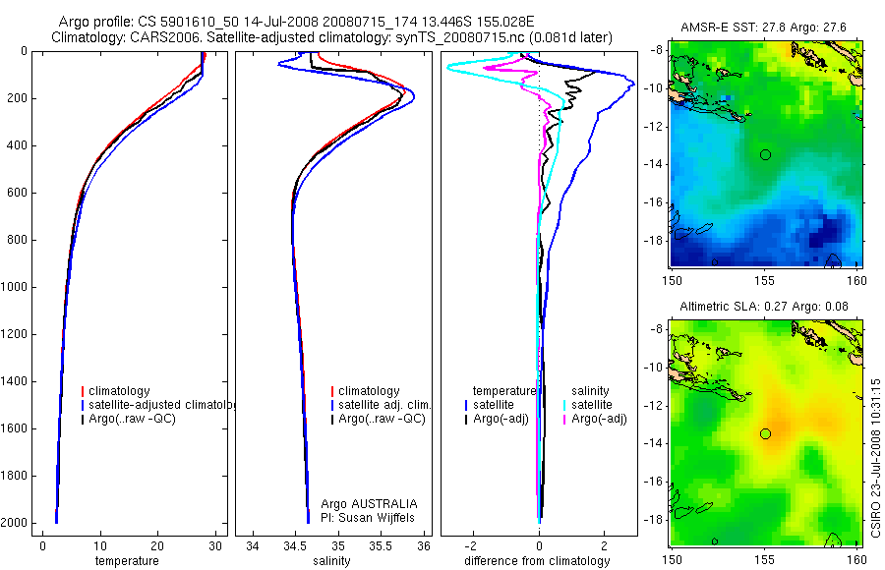Viewport: 885px width, 570px height.
Task: Click the '-14' latitude tick on the SST map
Action: [x=653, y=164]
